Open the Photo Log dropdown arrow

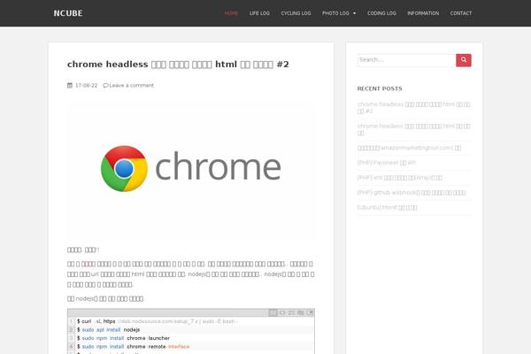pyautogui.click(x=355, y=13)
